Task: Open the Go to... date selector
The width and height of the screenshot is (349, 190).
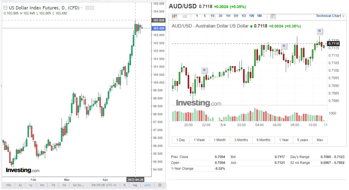Action: pyautogui.click(x=78, y=185)
